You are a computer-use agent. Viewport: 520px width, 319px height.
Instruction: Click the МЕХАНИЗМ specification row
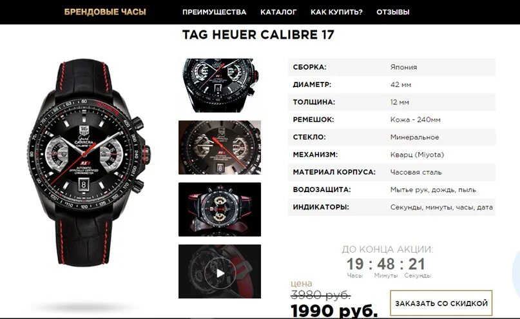(392, 155)
